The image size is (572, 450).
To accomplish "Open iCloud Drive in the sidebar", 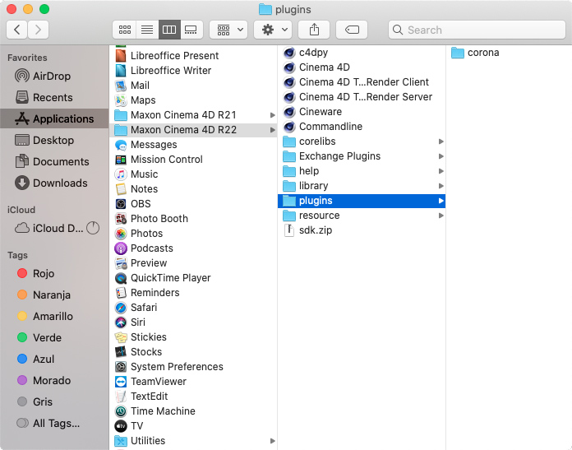I will pyautogui.click(x=48, y=228).
